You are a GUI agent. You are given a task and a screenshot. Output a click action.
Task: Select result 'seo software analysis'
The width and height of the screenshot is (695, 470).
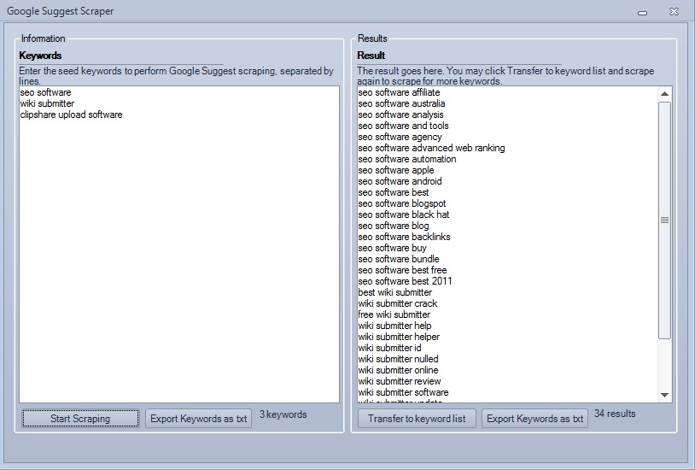(x=400, y=115)
